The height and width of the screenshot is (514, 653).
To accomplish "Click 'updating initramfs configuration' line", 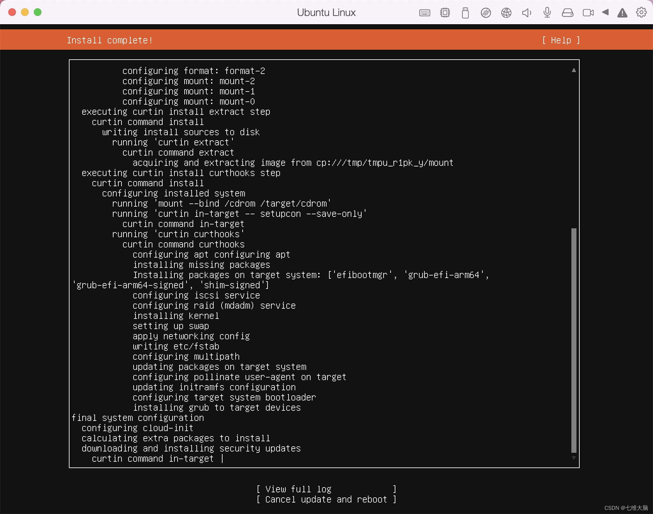I will 214,387.
